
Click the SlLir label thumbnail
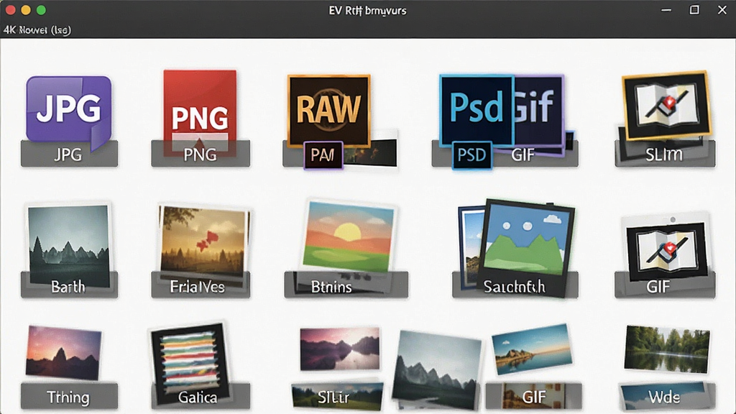click(336, 396)
